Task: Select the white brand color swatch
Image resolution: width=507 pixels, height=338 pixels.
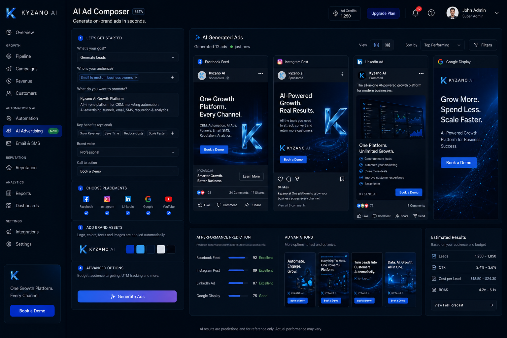Action: click(161, 249)
